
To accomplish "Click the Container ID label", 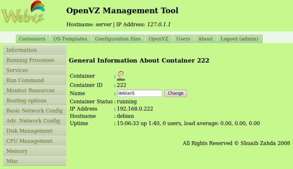I will (x=86, y=85).
